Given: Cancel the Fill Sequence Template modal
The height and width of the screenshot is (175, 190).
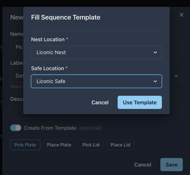Looking at the screenshot, I should pos(100,102).
